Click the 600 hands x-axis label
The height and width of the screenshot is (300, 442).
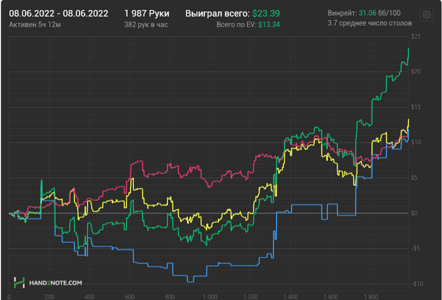click(129, 297)
